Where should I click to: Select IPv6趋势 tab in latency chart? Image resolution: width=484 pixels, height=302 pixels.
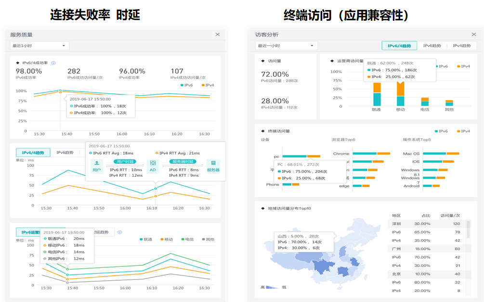tap(65, 153)
